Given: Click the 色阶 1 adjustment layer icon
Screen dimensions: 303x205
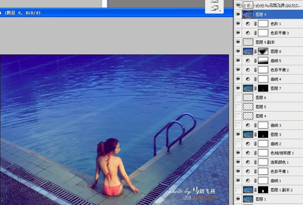Looking at the screenshot, I should click(x=248, y=24).
